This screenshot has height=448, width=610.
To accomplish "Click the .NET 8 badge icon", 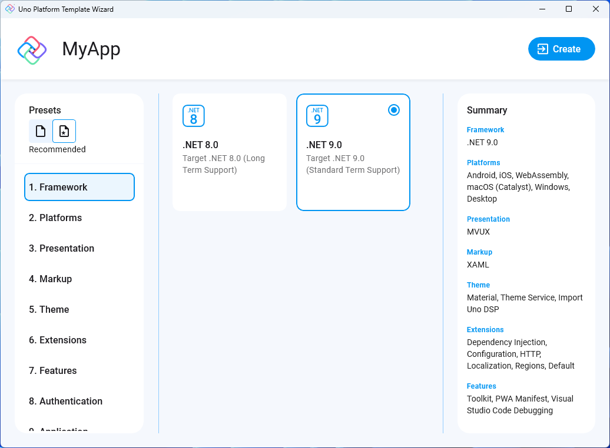I will click(x=193, y=116).
